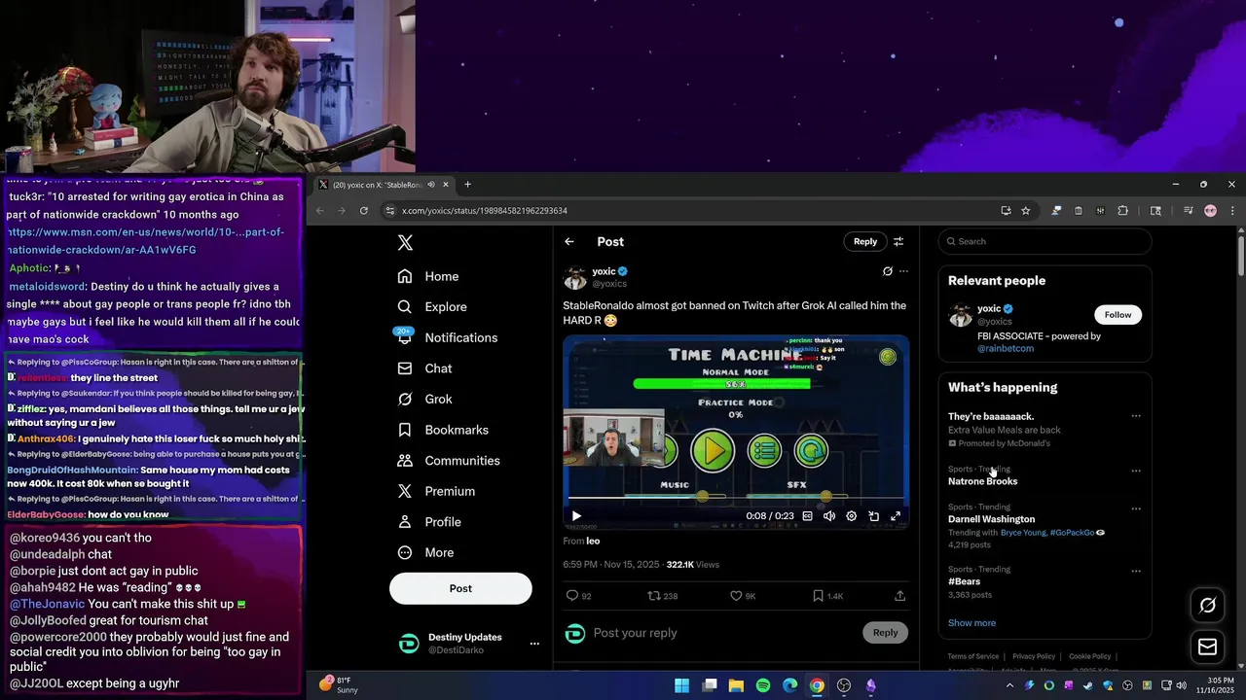1246x700 pixels.
Task: Open options for the McDonald's promoted trend
Action: (x=1135, y=416)
